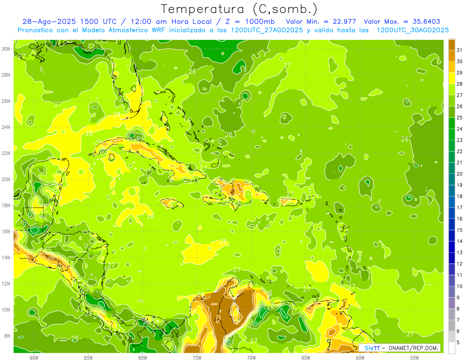Image resolution: width=470 pixels, height=363 pixels.
Task: Click the yellow color bar segment between 28 and 29
Action: tap(452, 78)
